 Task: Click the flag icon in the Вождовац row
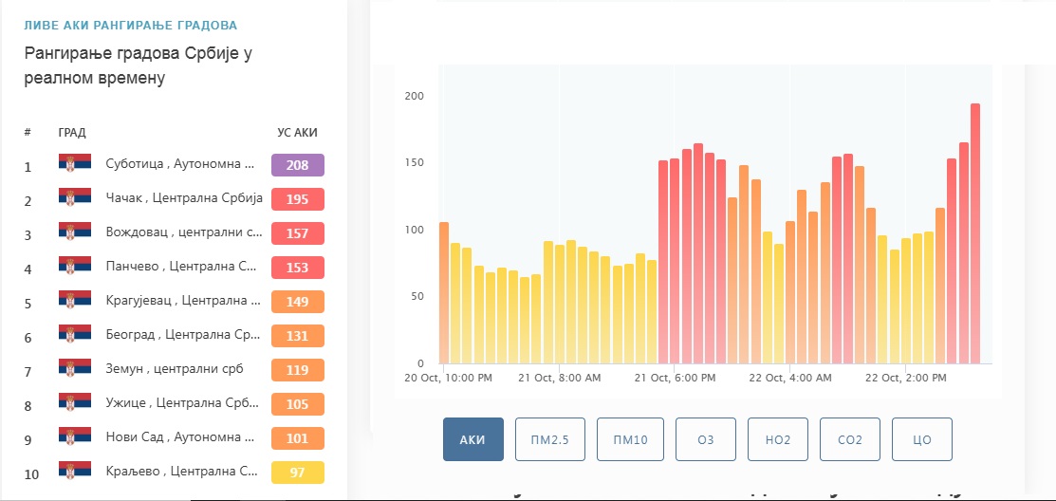pyautogui.click(x=75, y=232)
